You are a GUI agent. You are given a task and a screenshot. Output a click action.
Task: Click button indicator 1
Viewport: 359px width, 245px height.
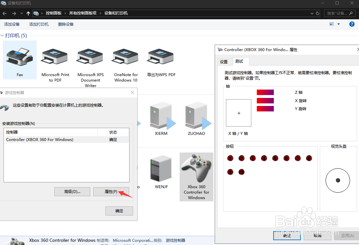pos(230,158)
